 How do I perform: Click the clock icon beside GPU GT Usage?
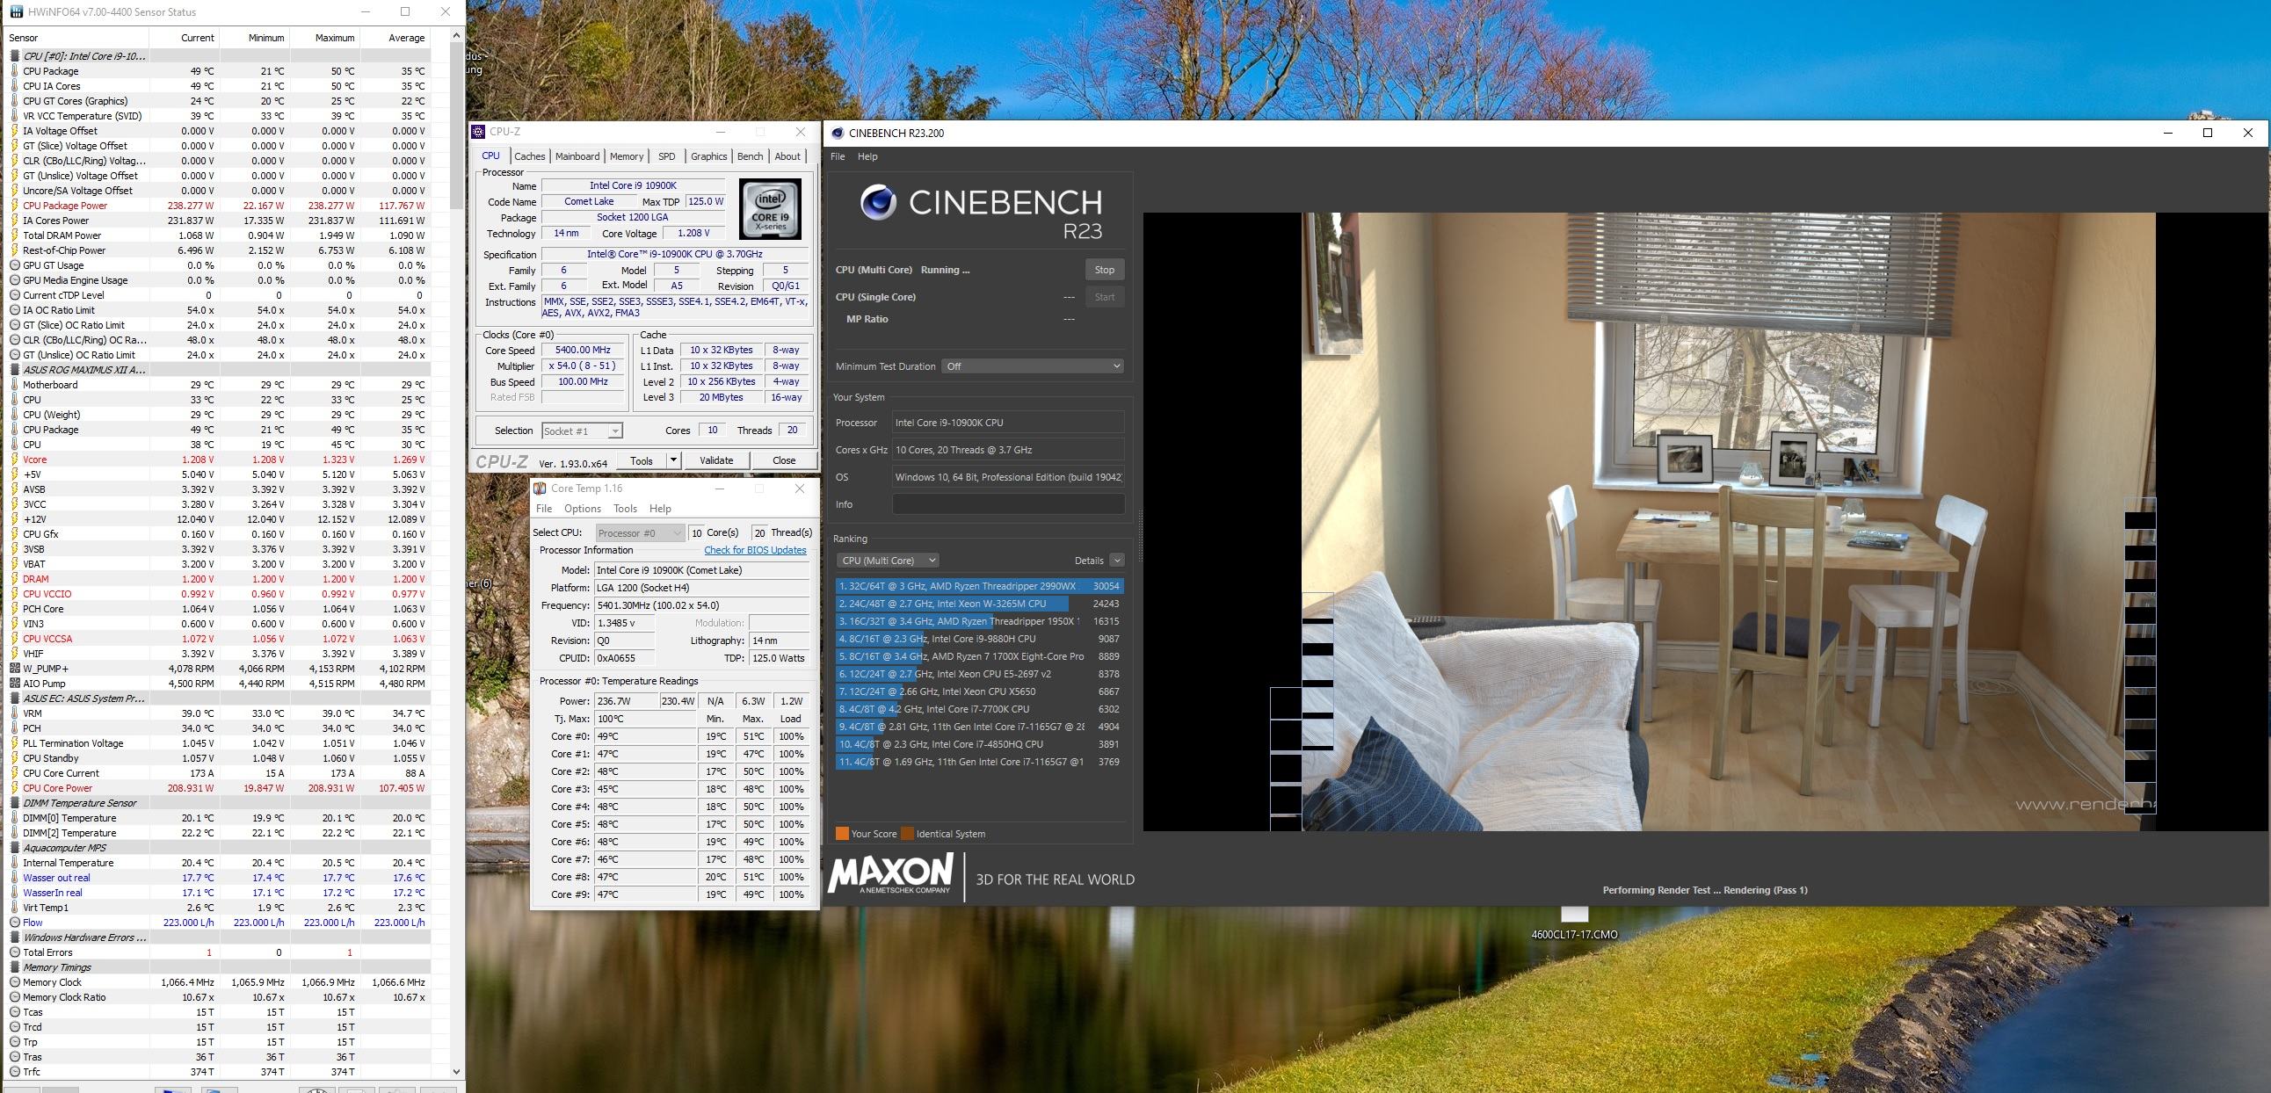pos(14,265)
